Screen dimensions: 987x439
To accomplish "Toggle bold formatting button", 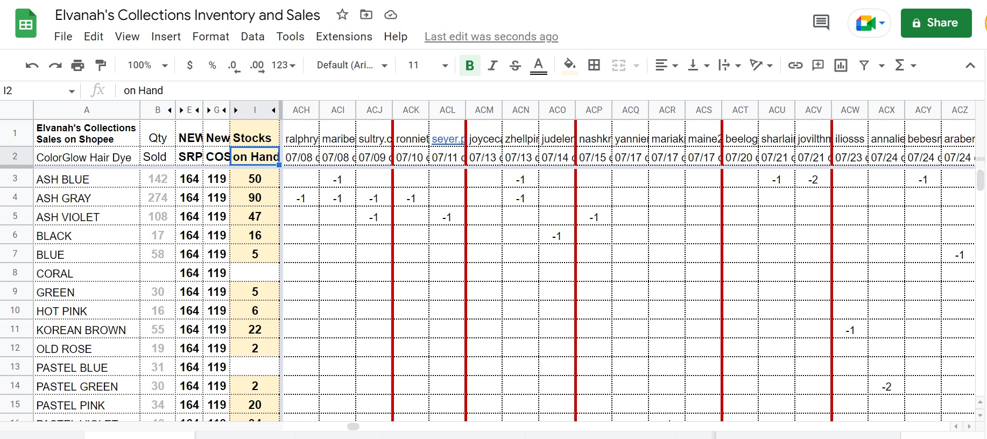I will tap(469, 65).
